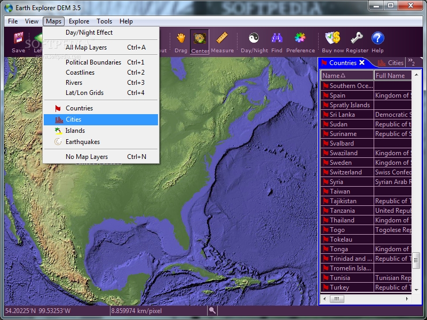Toggle Lat/Lon Grids layer
The width and height of the screenshot is (427, 320).
pyautogui.click(x=101, y=92)
